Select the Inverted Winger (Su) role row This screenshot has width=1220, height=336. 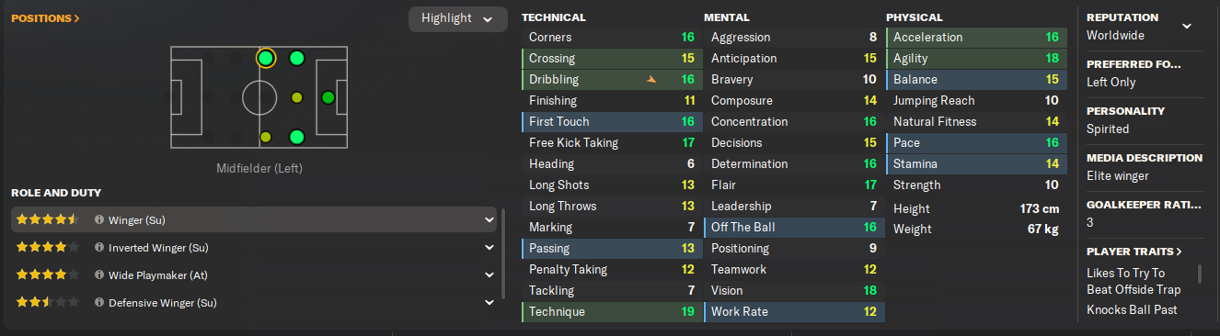tap(254, 248)
